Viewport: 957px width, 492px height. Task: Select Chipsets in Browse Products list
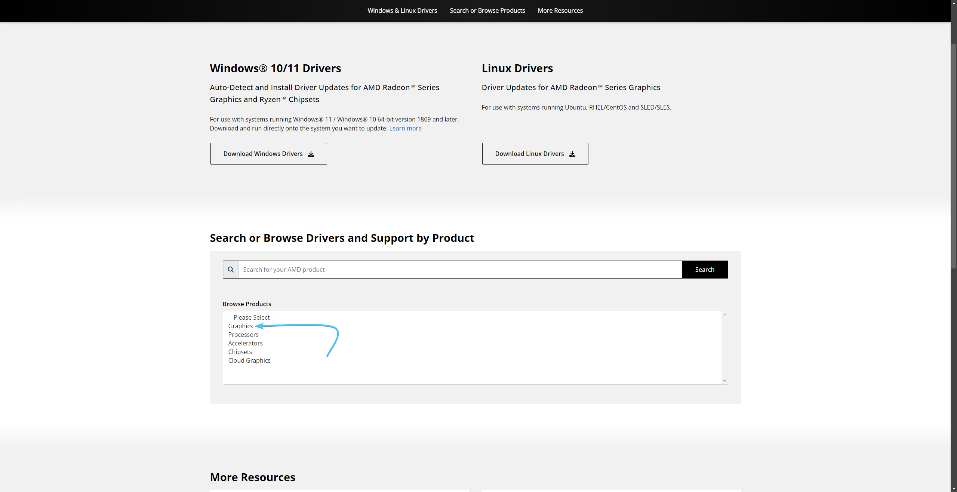pyautogui.click(x=240, y=352)
